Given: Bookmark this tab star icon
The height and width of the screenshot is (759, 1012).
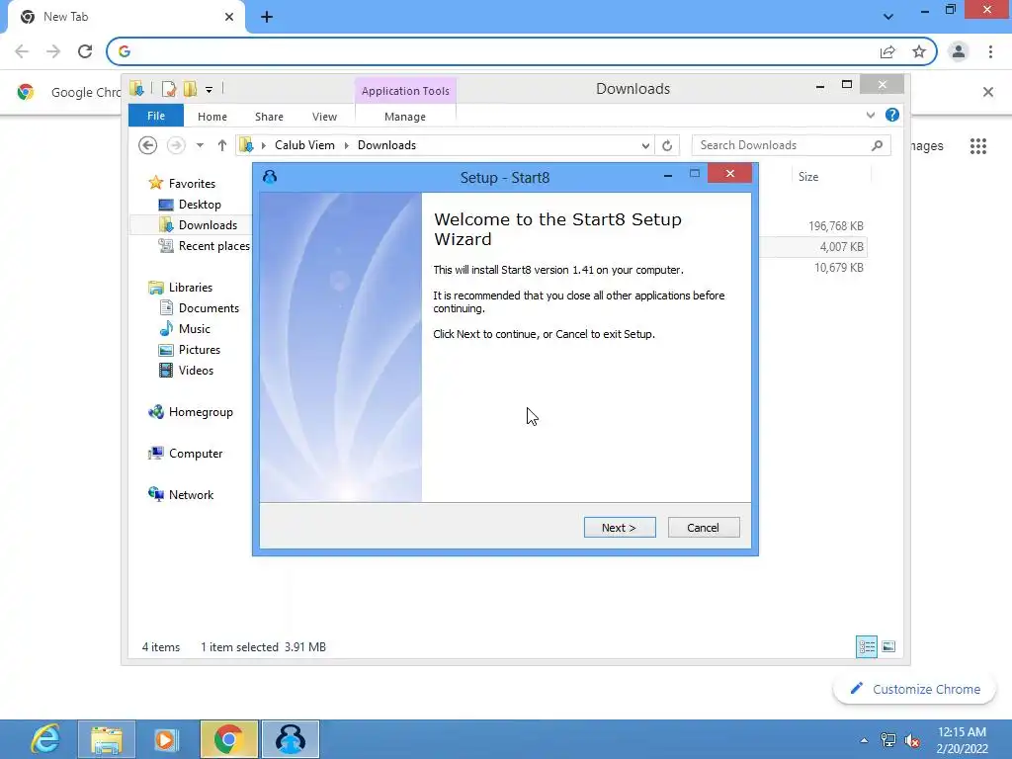Looking at the screenshot, I should tap(919, 51).
